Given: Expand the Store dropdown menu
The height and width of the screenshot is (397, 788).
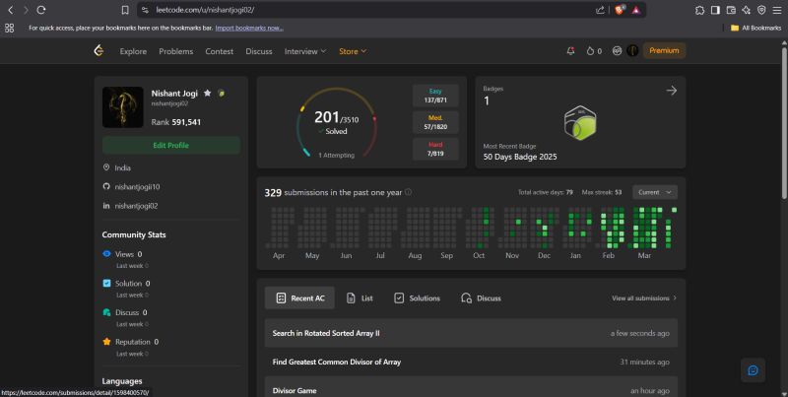Looking at the screenshot, I should 353,51.
